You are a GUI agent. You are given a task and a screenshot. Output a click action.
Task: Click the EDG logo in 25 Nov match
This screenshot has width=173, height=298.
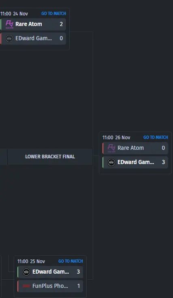click(x=26, y=272)
